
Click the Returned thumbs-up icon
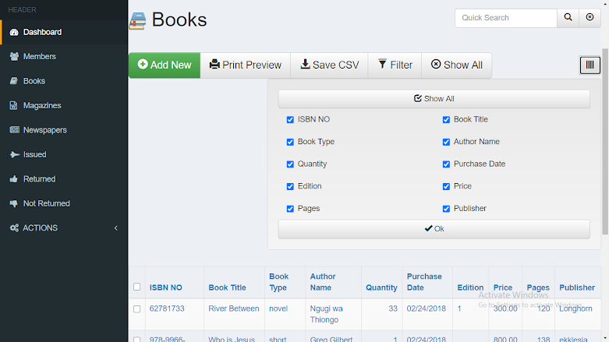click(x=14, y=179)
